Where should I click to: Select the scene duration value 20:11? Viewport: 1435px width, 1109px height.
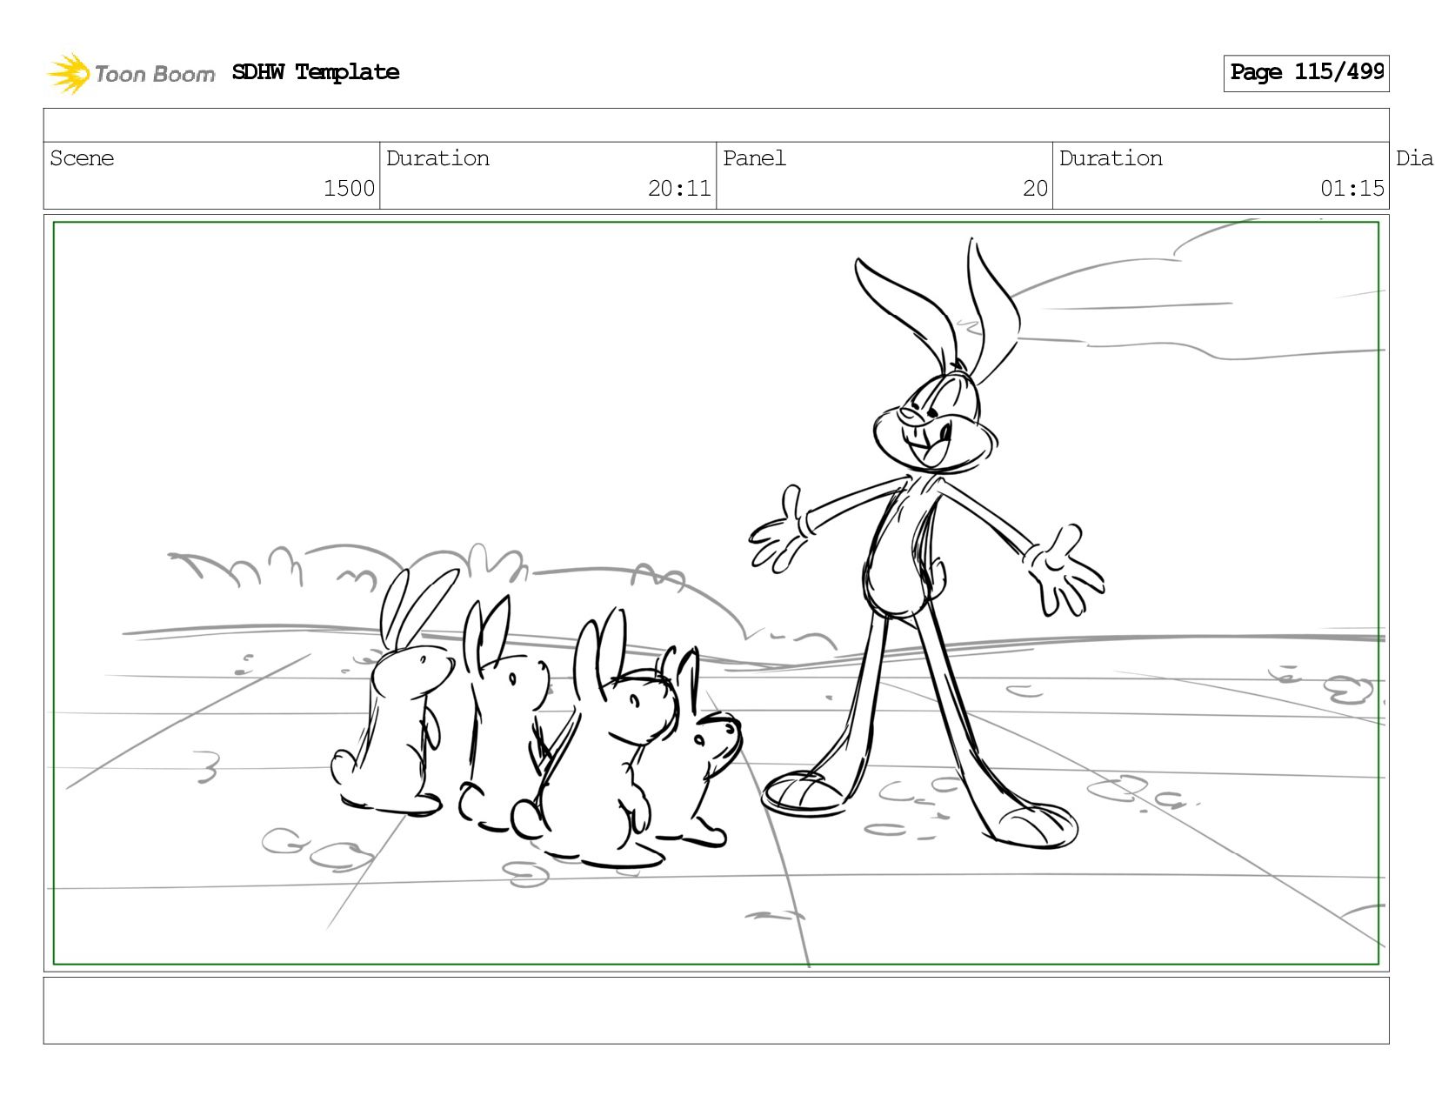pyautogui.click(x=679, y=189)
